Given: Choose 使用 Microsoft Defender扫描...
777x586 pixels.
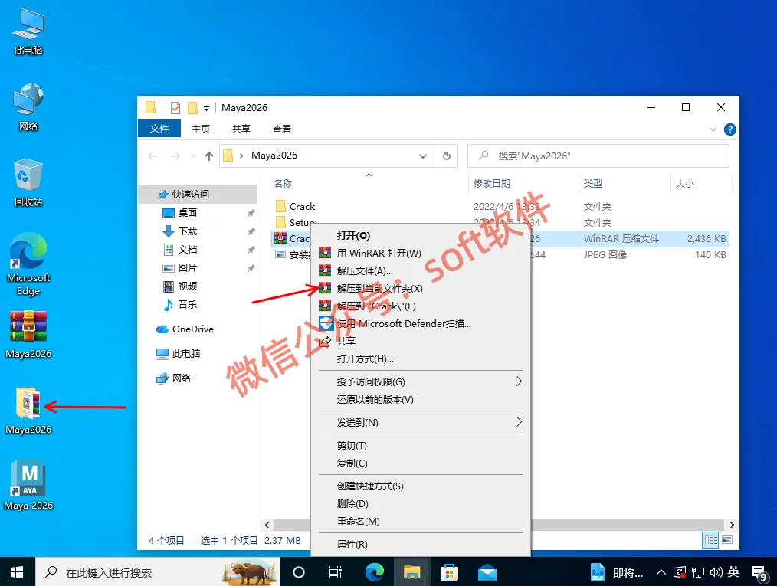Looking at the screenshot, I should tap(420, 323).
